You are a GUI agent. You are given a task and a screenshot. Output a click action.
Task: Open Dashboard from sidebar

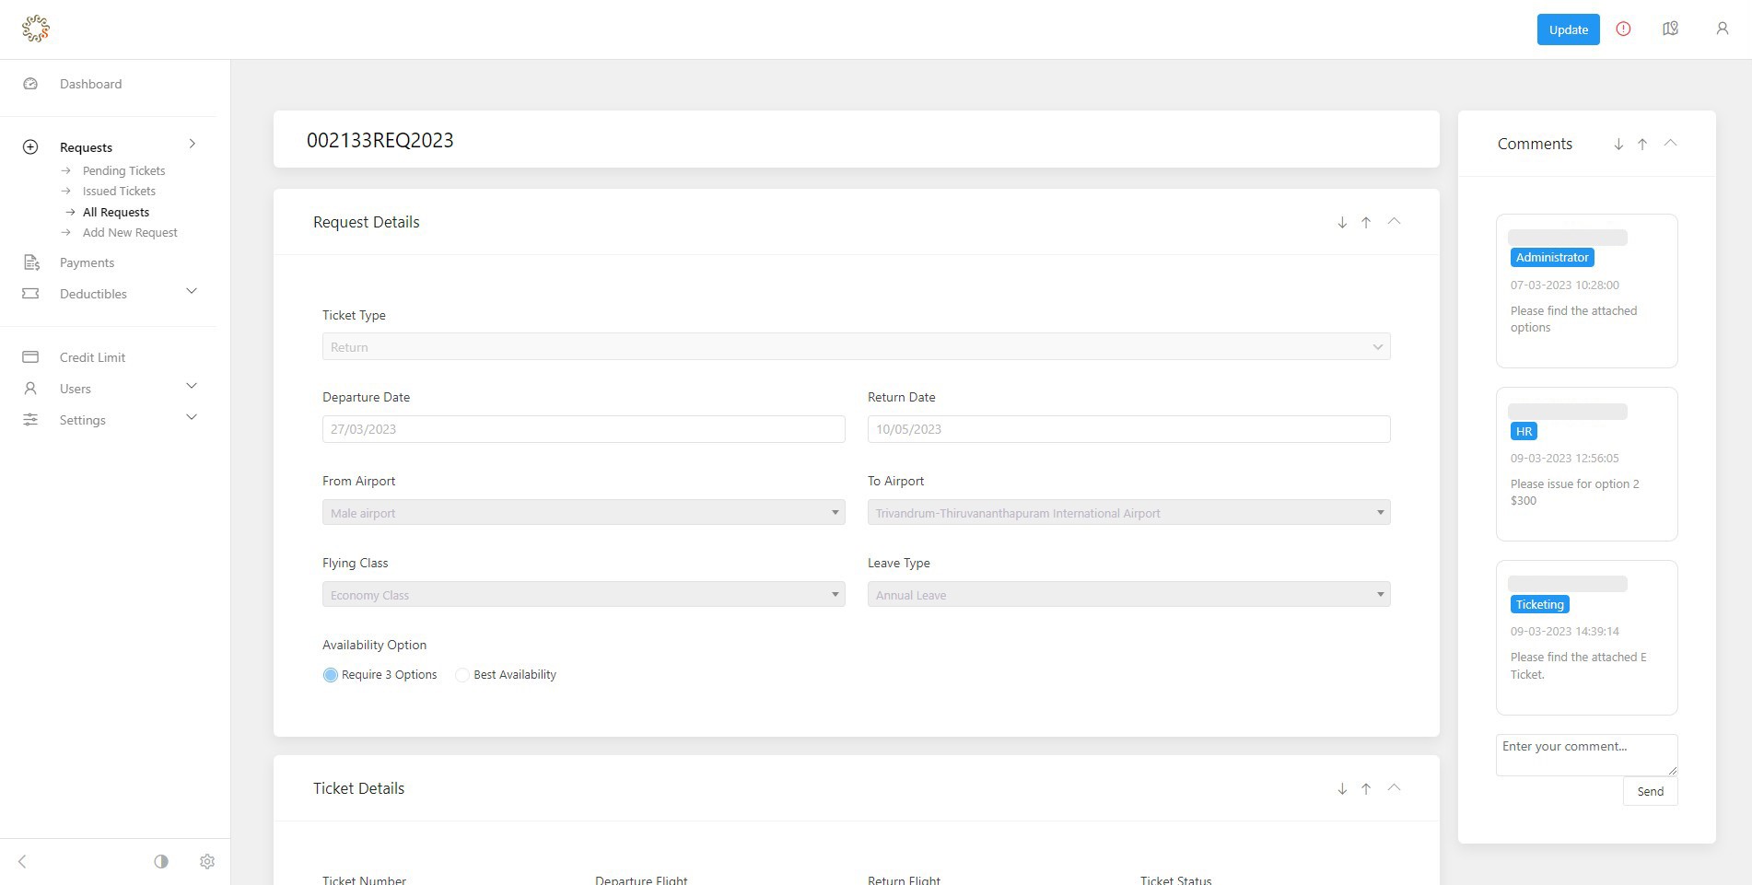pos(90,84)
